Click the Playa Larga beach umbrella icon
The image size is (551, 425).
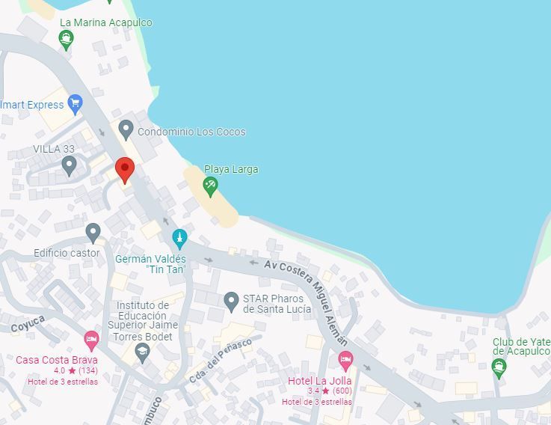[210, 187]
